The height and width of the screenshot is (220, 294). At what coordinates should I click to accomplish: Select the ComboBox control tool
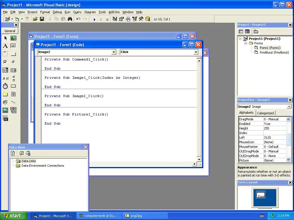[5, 70]
